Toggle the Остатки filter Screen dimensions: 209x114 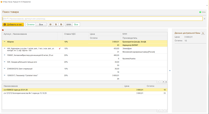(x=30, y=24)
